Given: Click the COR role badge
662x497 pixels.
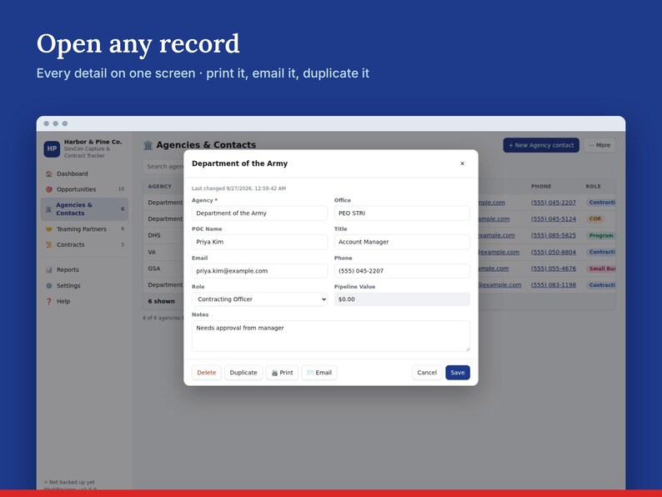Looking at the screenshot, I should [x=594, y=218].
